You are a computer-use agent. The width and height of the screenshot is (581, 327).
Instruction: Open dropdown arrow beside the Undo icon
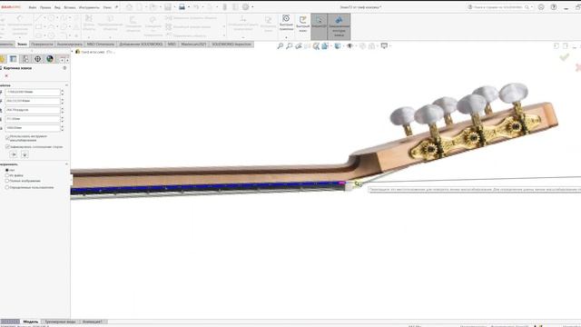click(x=202, y=7)
